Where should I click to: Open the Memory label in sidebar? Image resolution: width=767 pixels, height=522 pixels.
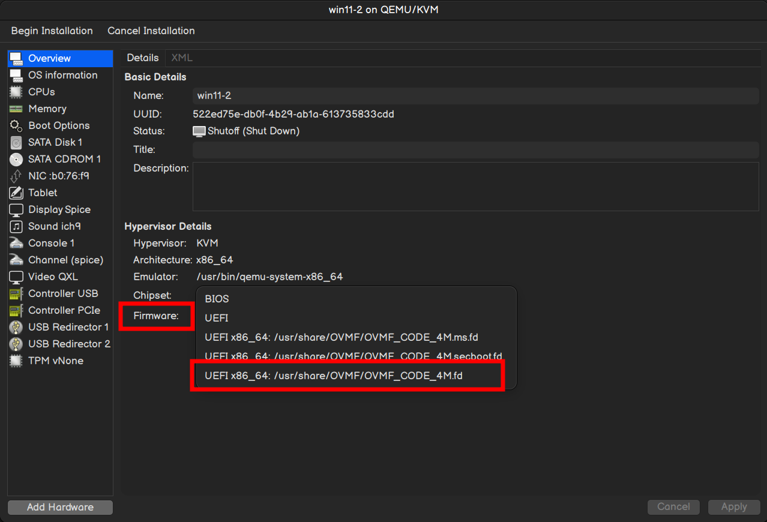point(47,109)
